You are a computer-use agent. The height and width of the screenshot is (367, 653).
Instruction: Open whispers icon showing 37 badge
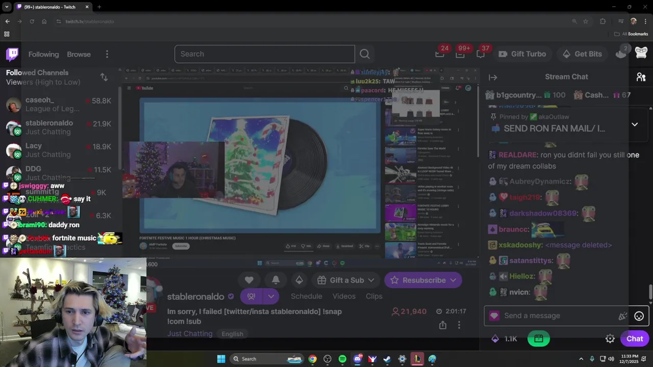pyautogui.click(x=481, y=54)
